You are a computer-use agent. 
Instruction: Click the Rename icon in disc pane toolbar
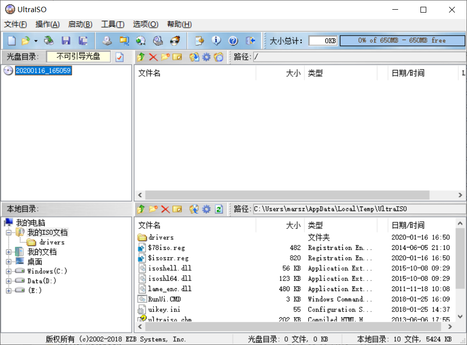tap(177, 57)
